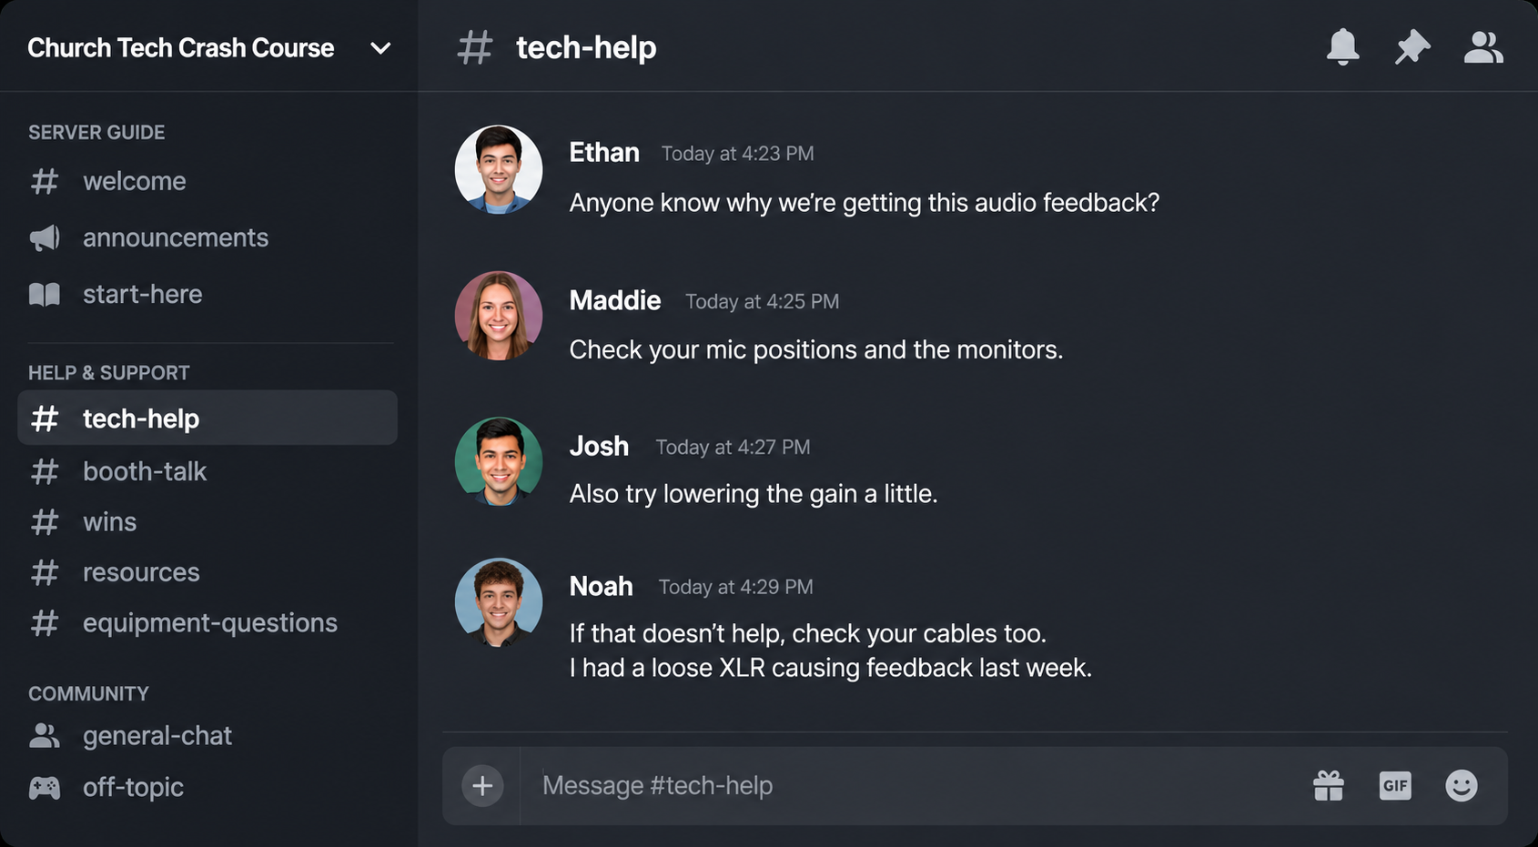Image resolution: width=1538 pixels, height=847 pixels.
Task: Click the Message #tech-help input field
Action: [x=910, y=785]
